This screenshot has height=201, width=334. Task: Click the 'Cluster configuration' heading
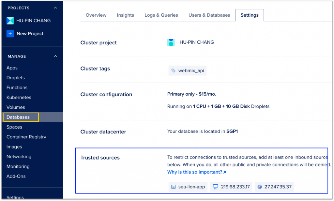pyautogui.click(x=106, y=94)
